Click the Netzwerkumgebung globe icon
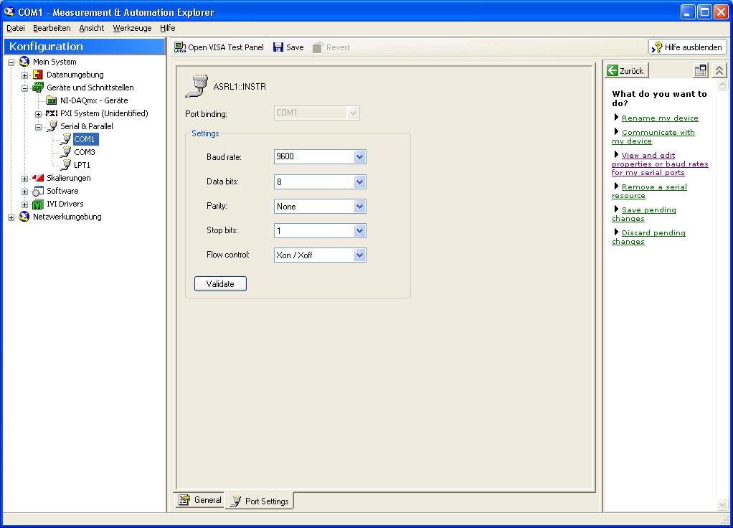Viewport: 733px width, 528px height. (24, 217)
